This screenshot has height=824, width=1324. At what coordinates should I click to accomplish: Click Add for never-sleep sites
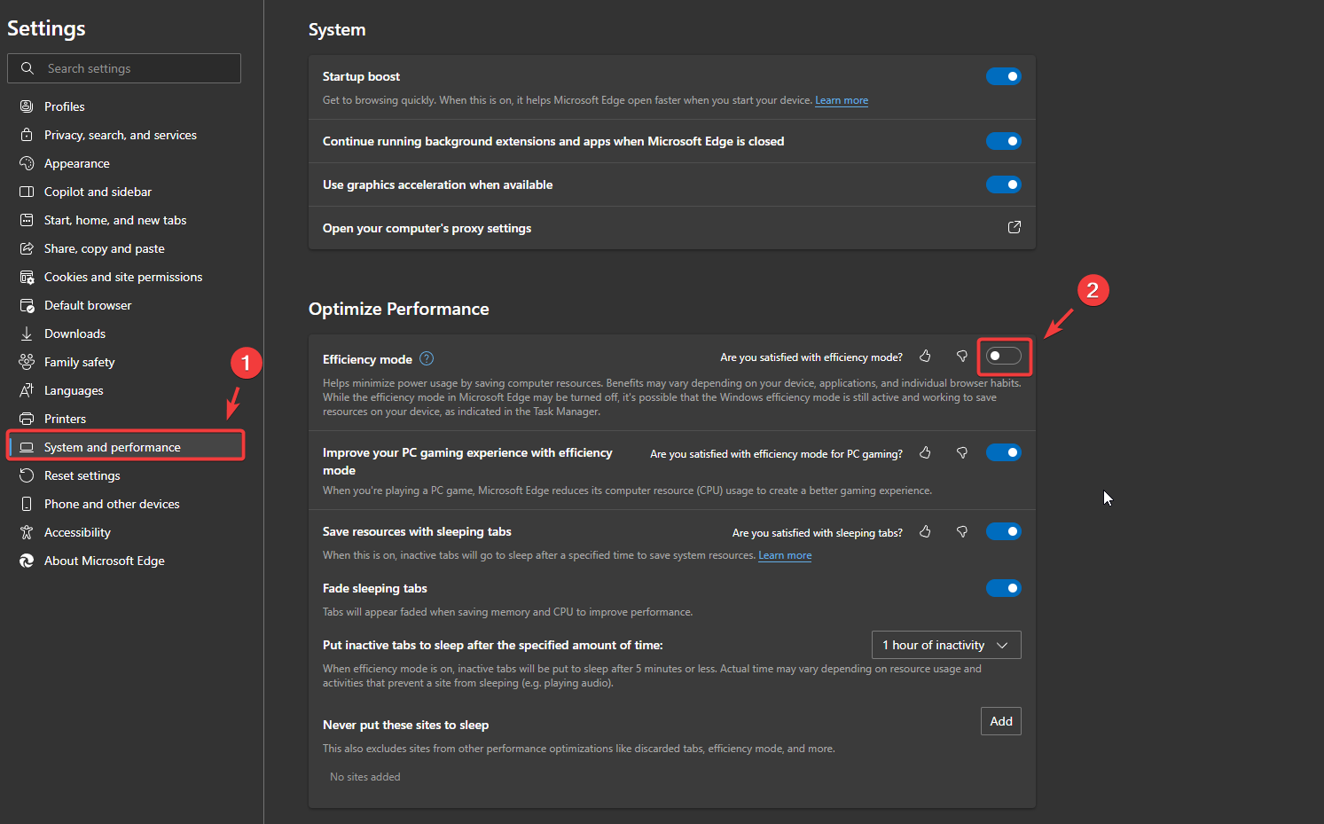1000,721
